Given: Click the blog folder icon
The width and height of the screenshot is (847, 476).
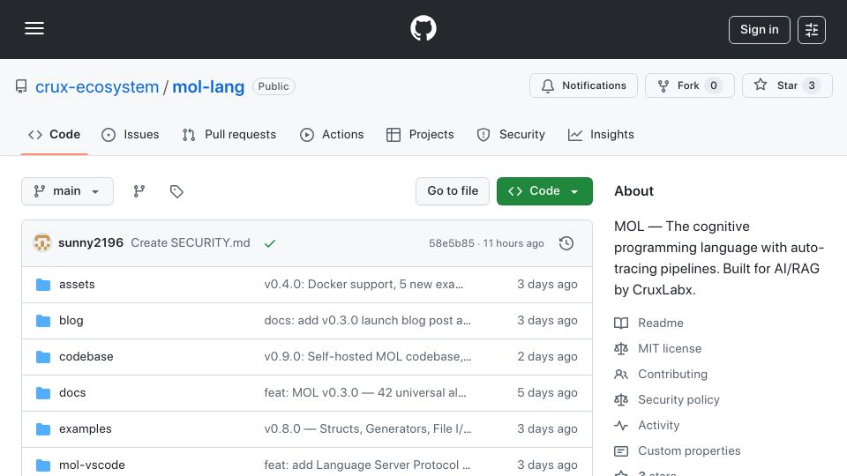Looking at the screenshot, I should pos(43,321).
